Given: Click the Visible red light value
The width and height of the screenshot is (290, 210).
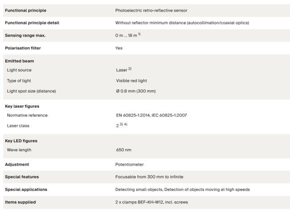Looking at the screenshot, I should [132, 81].
